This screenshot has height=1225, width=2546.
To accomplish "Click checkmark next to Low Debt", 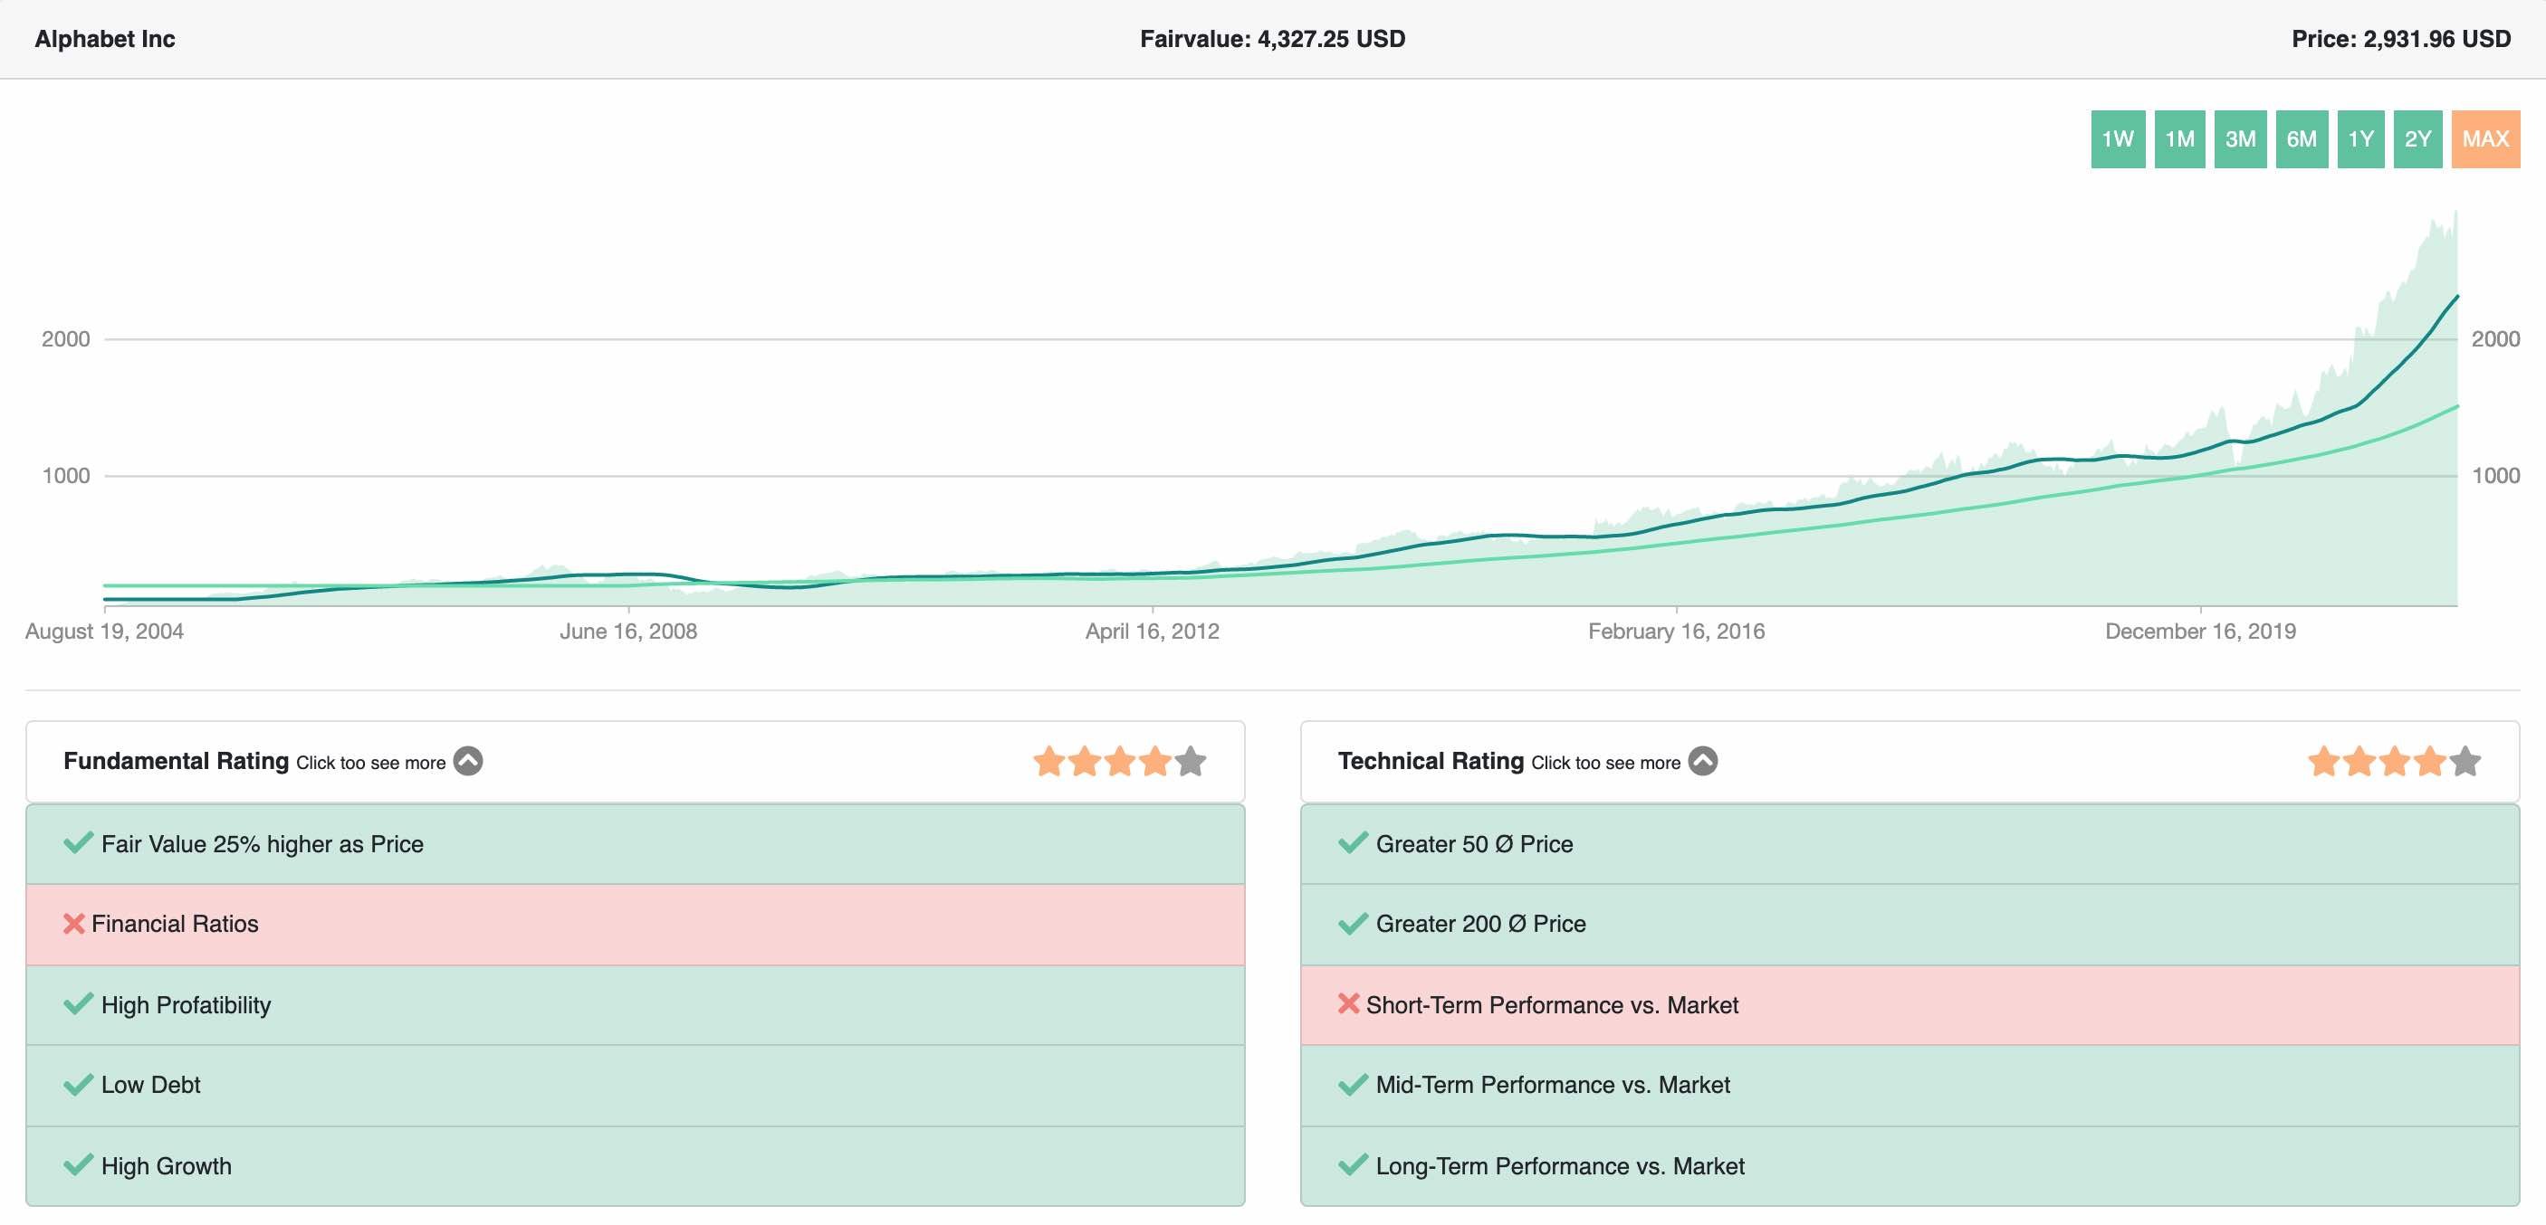I will click(x=78, y=1085).
